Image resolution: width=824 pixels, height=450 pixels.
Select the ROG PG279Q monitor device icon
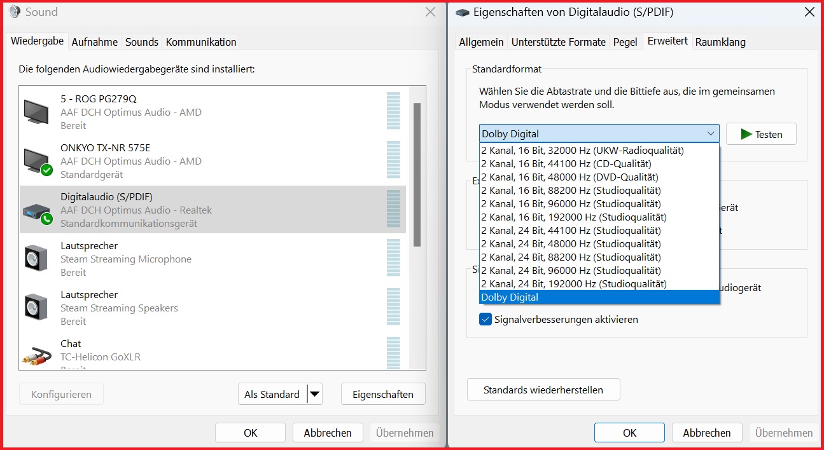[x=36, y=112]
